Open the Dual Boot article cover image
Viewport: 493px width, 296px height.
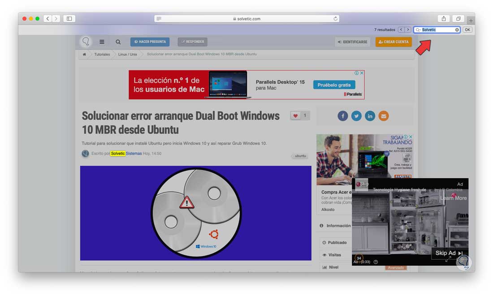195,213
